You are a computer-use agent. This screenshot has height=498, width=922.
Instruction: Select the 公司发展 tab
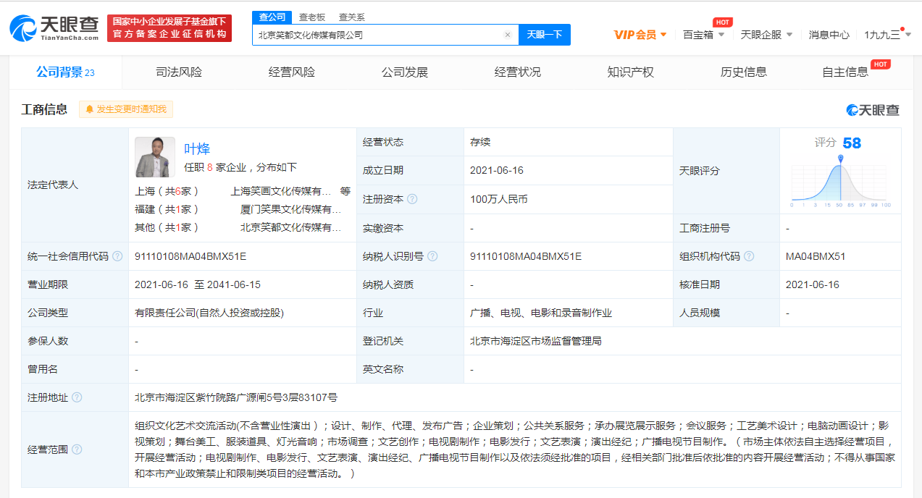[405, 72]
